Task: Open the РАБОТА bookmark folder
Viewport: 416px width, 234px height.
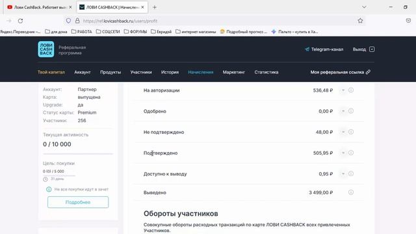Action: 82,32
